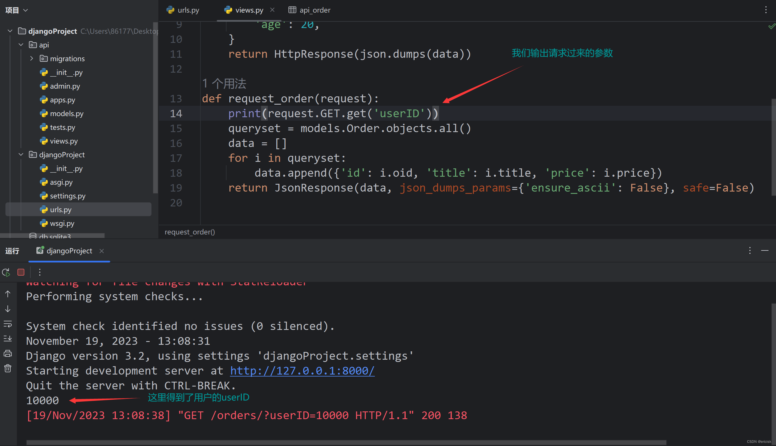Minimize the Run tool window
Viewport: 776px width, 446px height.
(765, 250)
